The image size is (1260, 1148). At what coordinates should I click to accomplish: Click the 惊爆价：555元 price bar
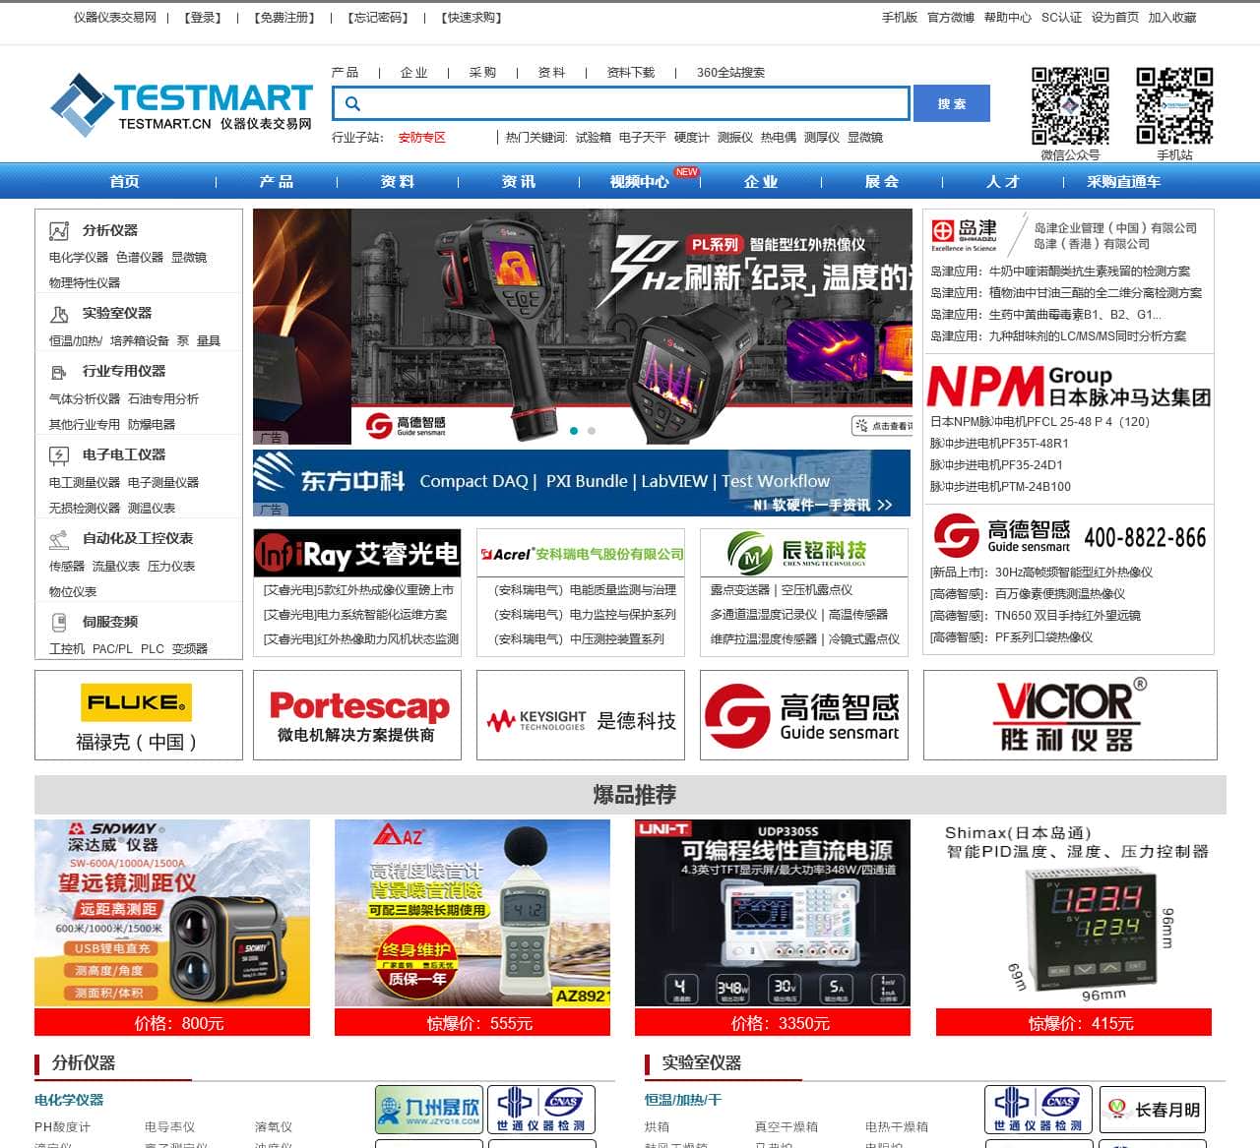click(x=472, y=1023)
